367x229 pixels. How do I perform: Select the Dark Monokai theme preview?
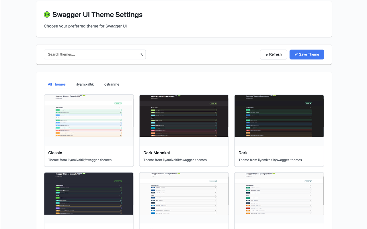pos(184,116)
